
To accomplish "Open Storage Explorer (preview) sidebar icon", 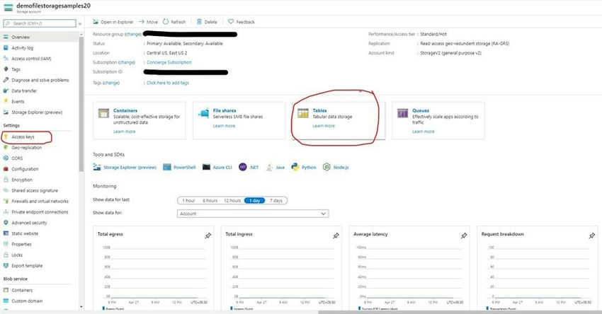I will coord(6,112).
